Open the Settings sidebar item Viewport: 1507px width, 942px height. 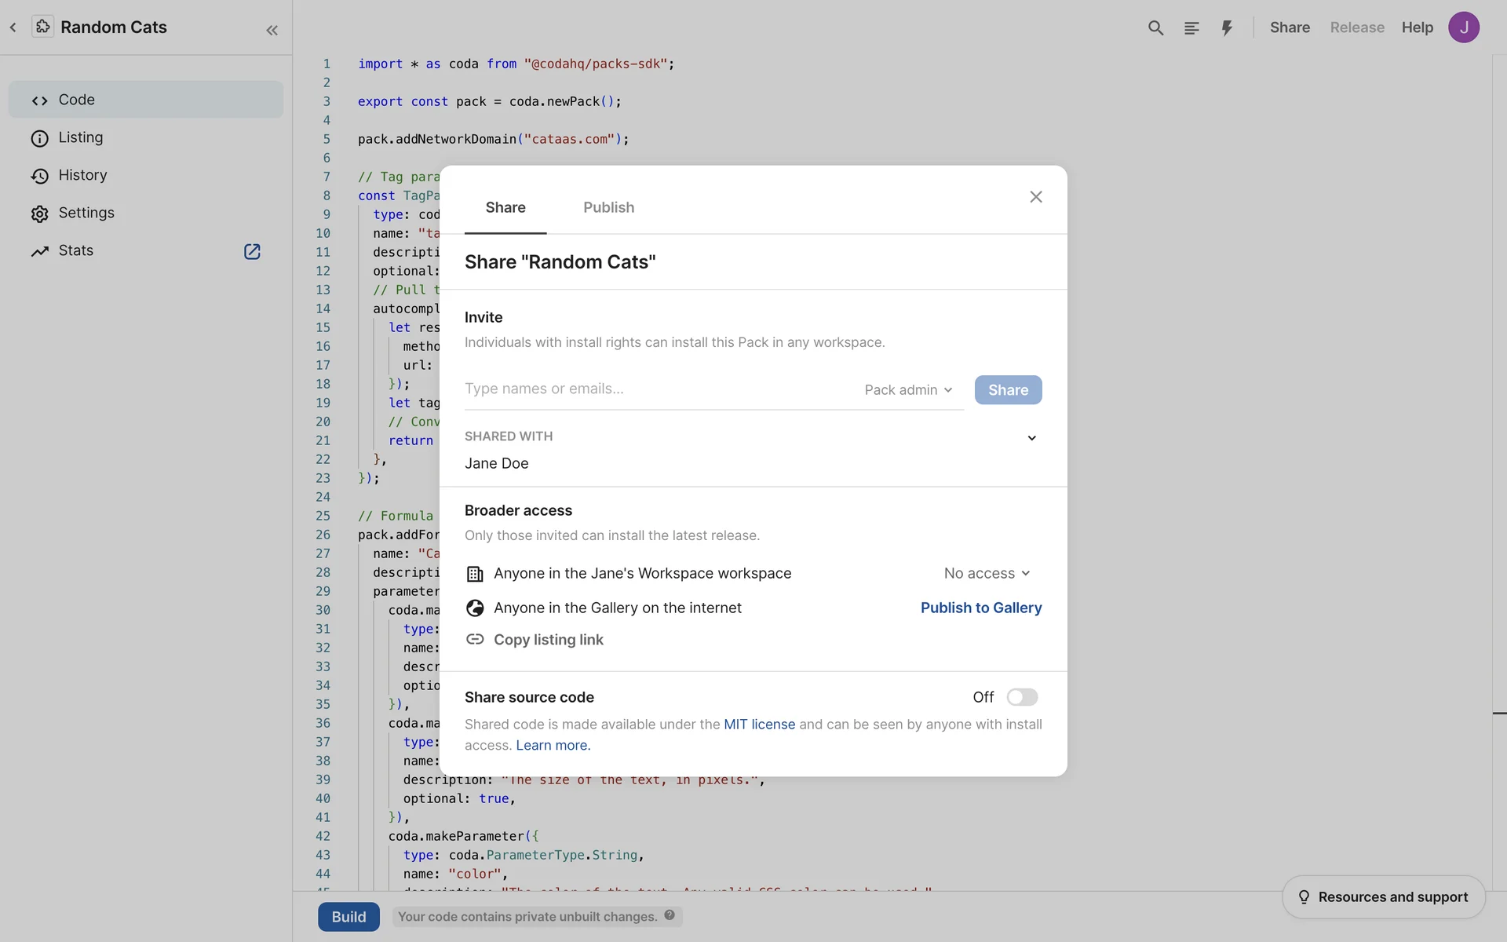click(86, 213)
